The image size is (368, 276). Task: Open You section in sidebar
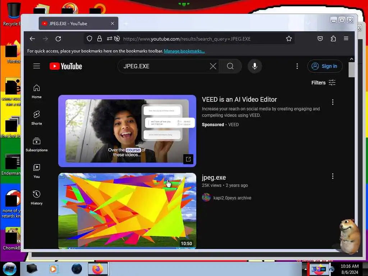coord(37,171)
